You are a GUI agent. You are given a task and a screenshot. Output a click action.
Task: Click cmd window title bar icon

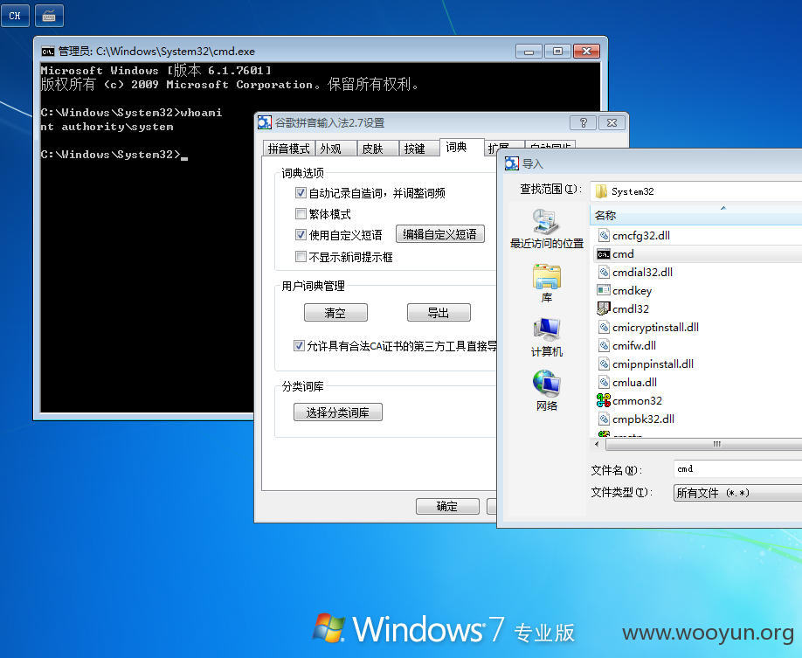47,52
